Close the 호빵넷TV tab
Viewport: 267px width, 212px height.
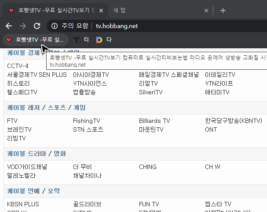coord(101,11)
